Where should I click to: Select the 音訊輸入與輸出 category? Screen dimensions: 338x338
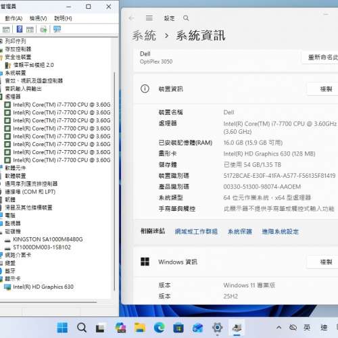(24, 89)
